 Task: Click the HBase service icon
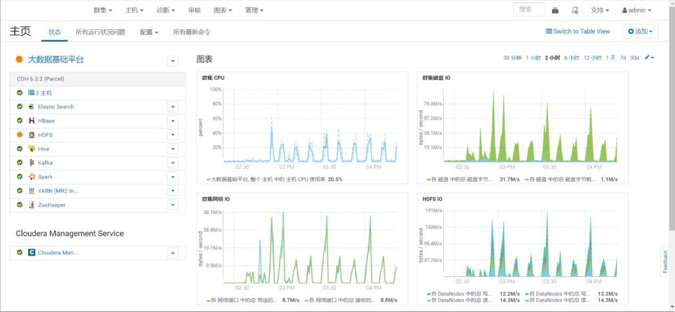(x=32, y=121)
